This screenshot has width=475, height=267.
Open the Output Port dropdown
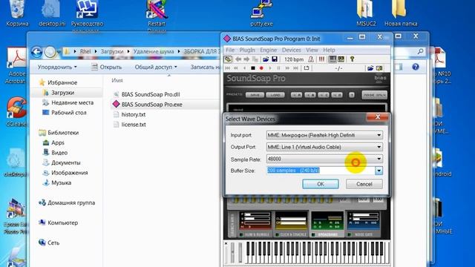coord(324,147)
